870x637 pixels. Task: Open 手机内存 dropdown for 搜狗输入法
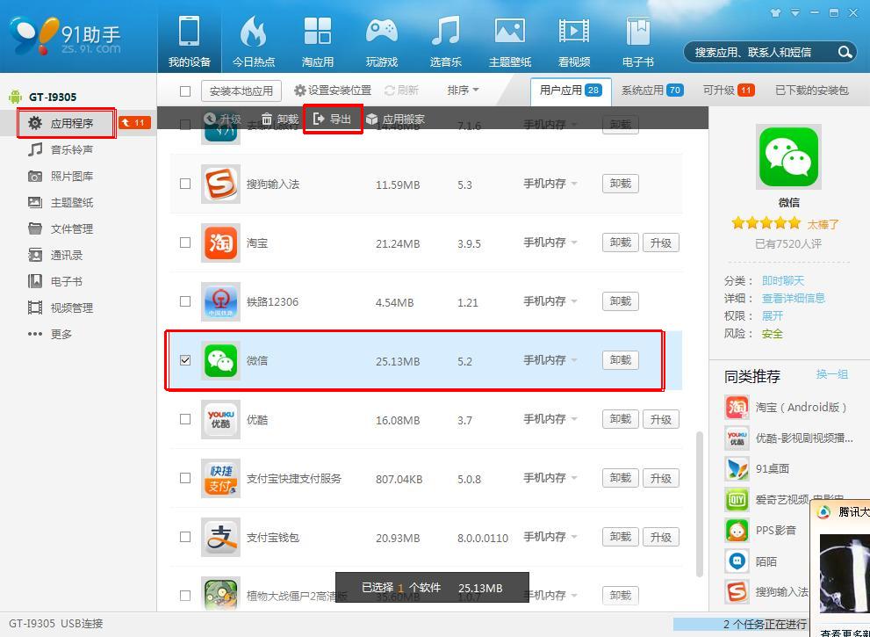(550, 184)
